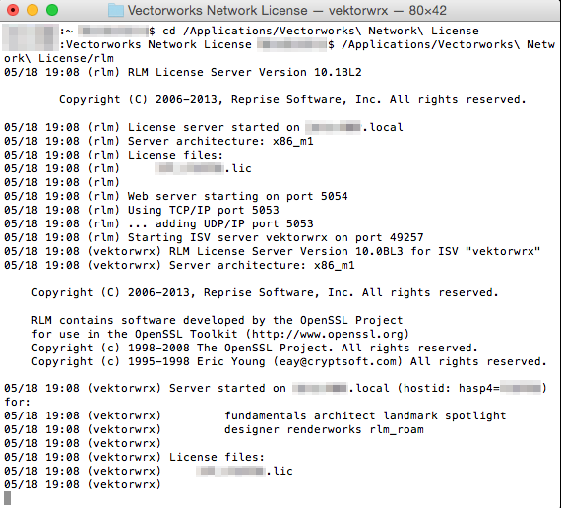This screenshot has width=561, height=508.
Task: Click the 'Web server starting on port 5054' line
Action: 175,196
